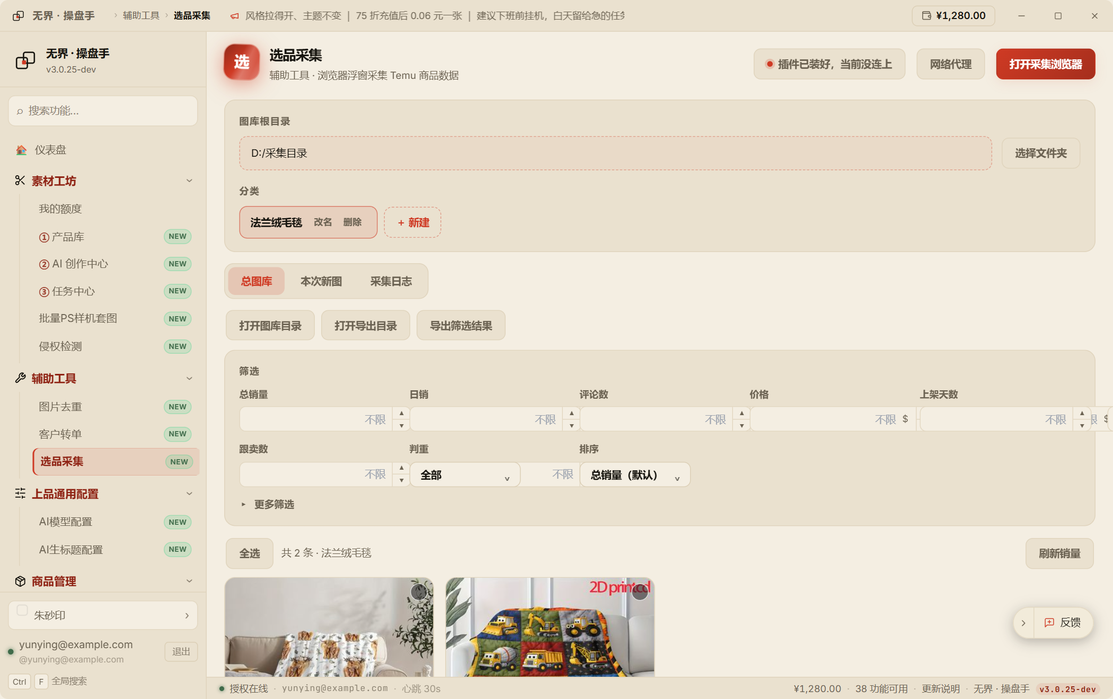Viewport: 1113px width, 699px height.
Task: Click the 无界·操盘手 sidebar logo
Action: (25, 60)
